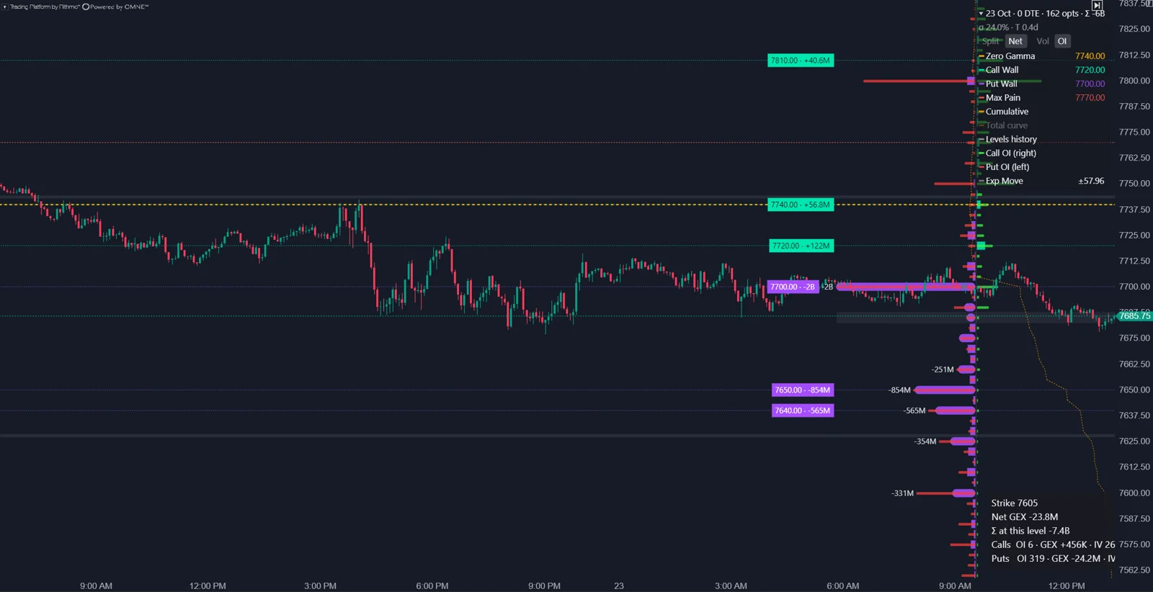Click the date marker 23 on time axis
Image resolution: width=1153 pixels, height=592 pixels.
pyautogui.click(x=619, y=586)
